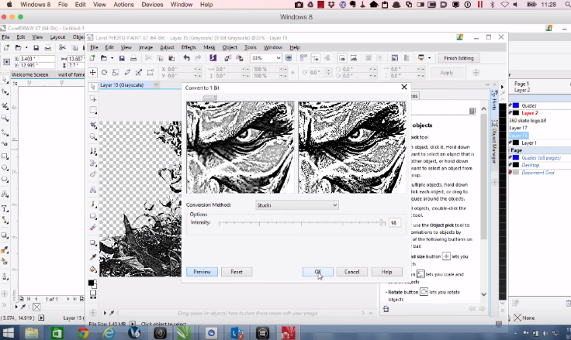Open the Mask menu in PHOTO-PAINT

click(209, 48)
